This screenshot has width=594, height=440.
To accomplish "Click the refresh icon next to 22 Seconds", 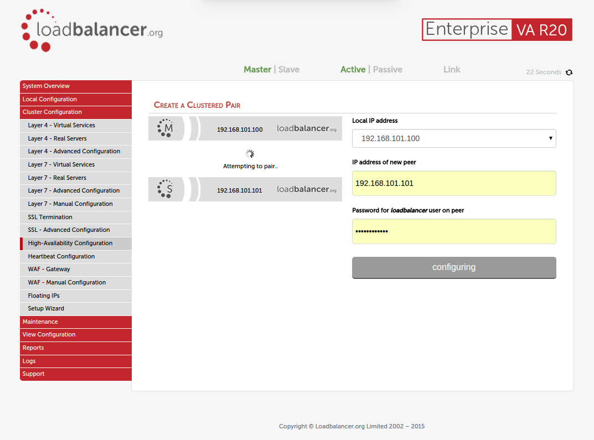I will [569, 73].
